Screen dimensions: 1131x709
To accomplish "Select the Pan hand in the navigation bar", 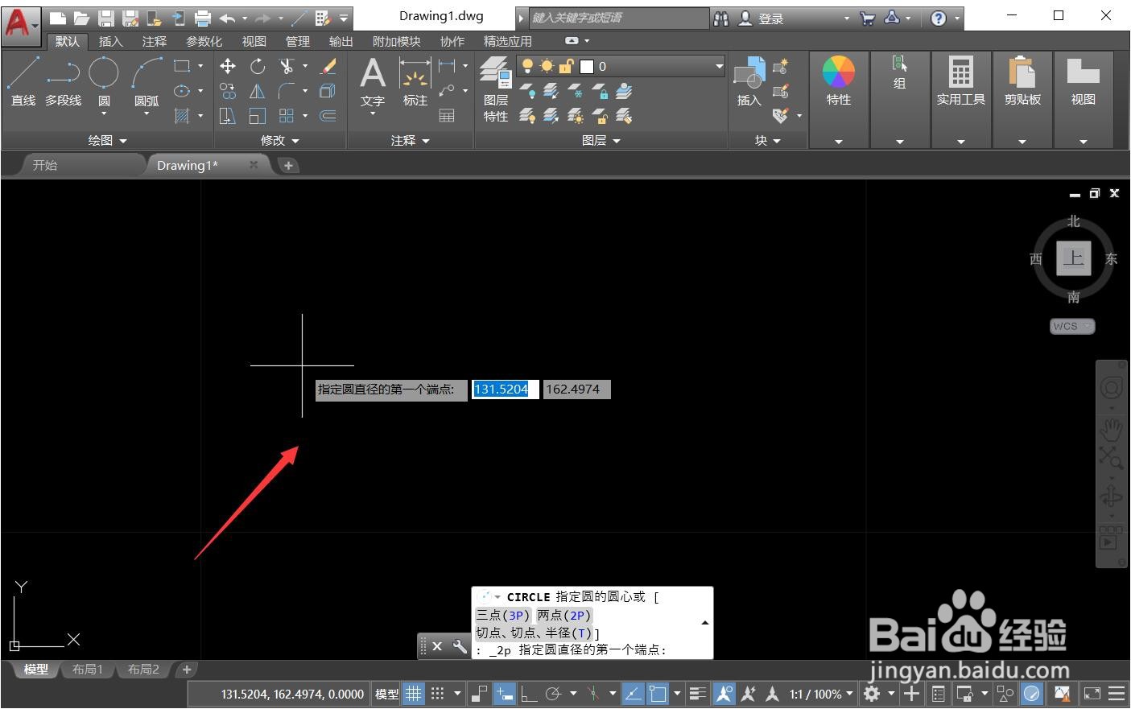I will coord(1111,429).
